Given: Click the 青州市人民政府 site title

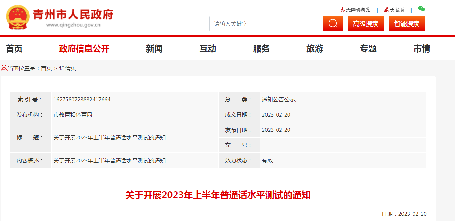Looking at the screenshot, I should click(73, 15).
